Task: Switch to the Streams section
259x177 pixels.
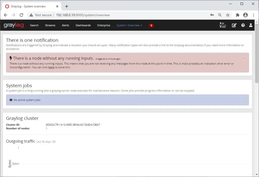Action: point(50,25)
